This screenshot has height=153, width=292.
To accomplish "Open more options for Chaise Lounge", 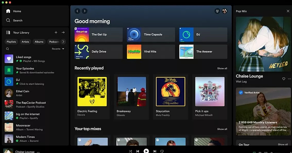I will point(289,79).
